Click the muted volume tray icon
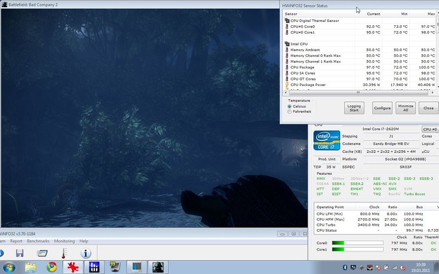Image resolution: width=439 pixels, height=274 pixels. 403,267
